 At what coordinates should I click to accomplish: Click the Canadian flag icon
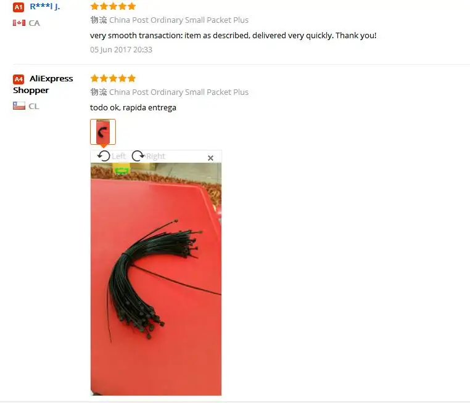[x=19, y=23]
